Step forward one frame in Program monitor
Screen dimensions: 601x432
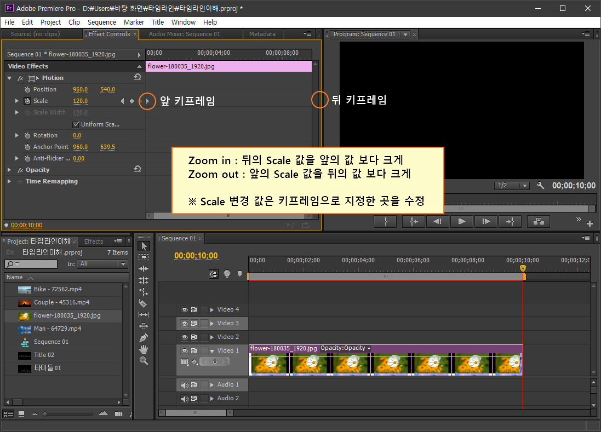[x=485, y=221]
